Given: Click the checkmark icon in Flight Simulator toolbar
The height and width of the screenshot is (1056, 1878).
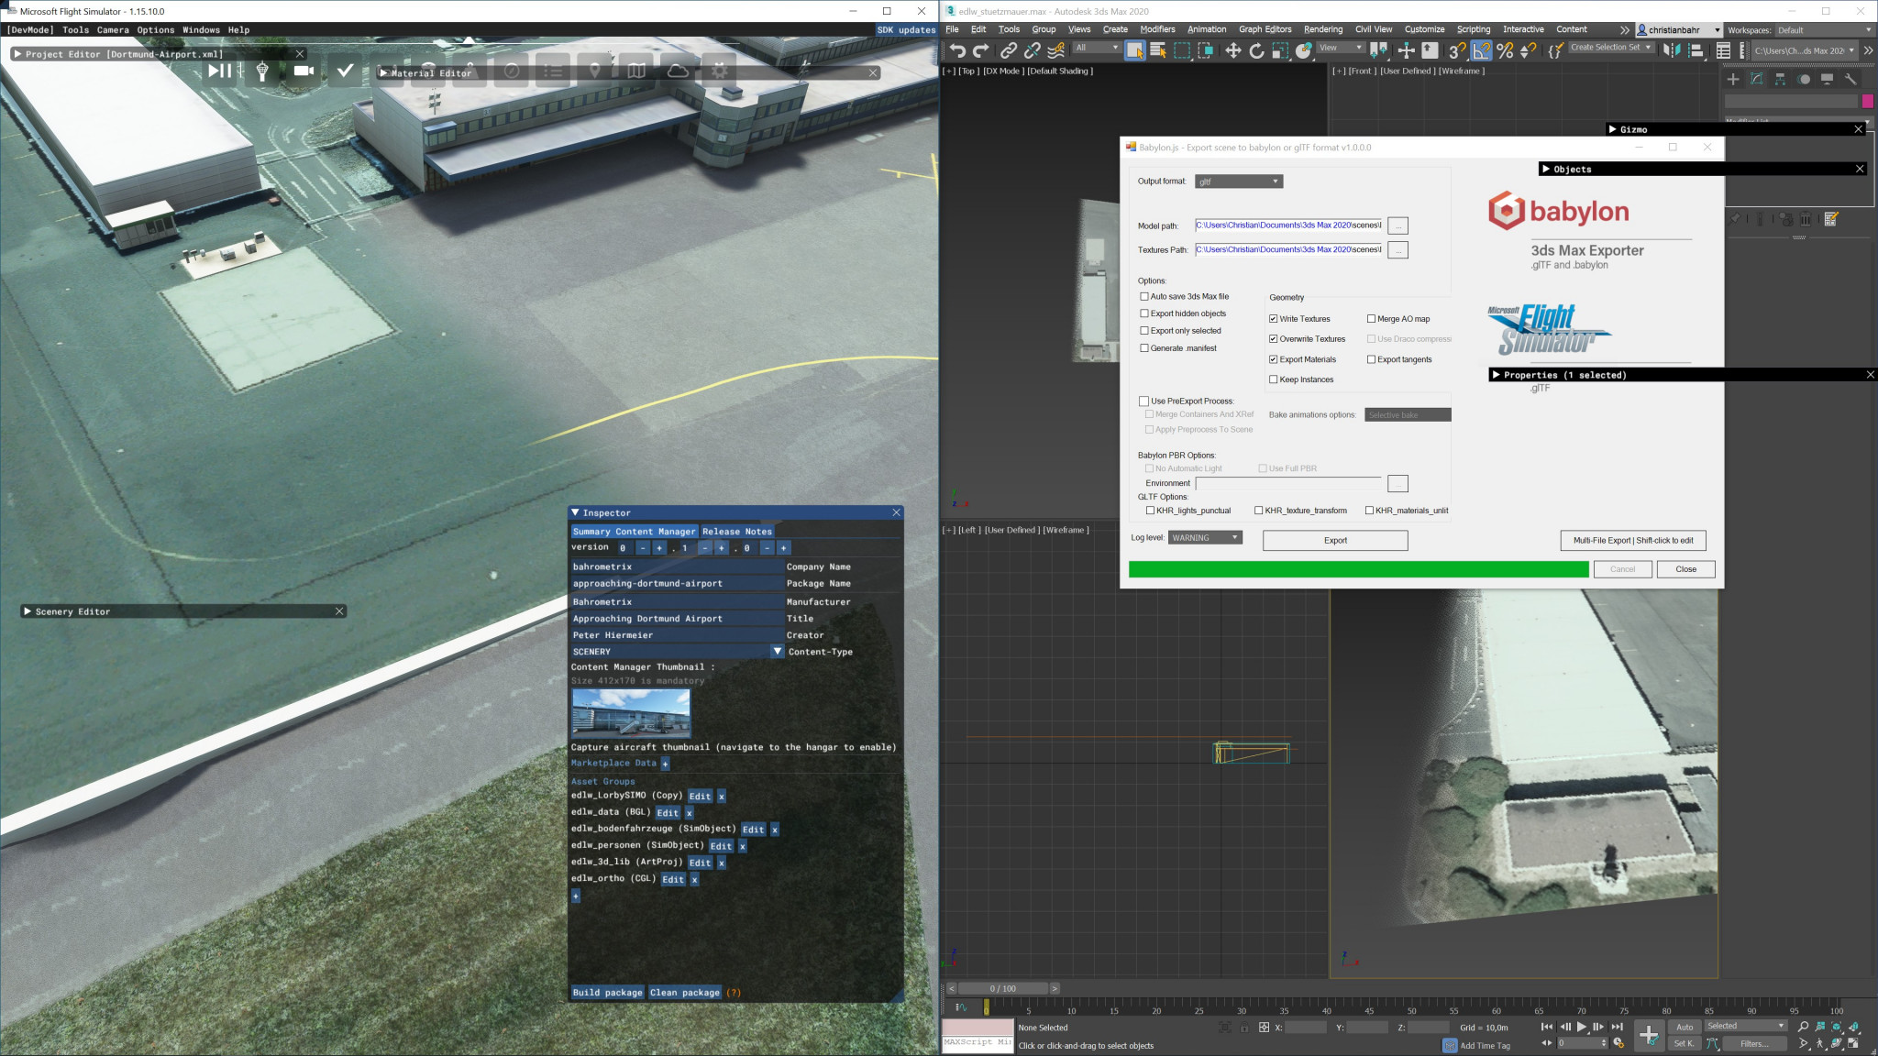Looking at the screenshot, I should (346, 71).
